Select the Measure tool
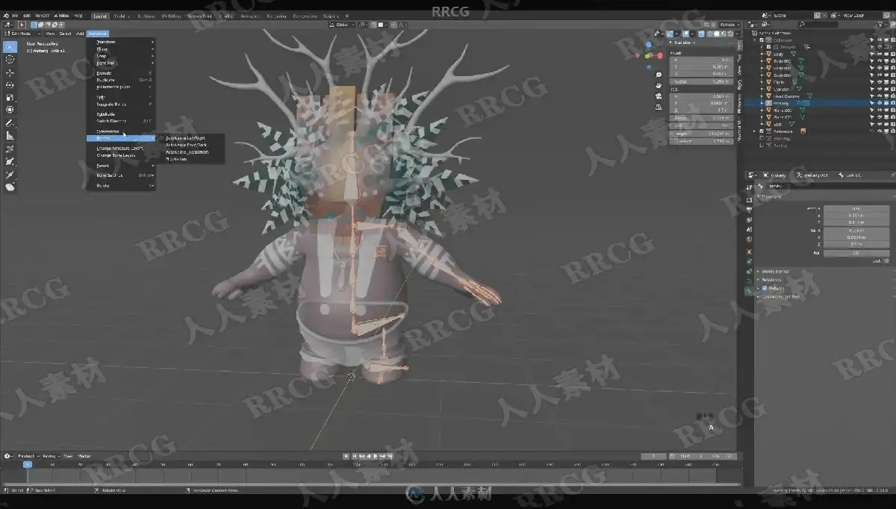 click(x=10, y=136)
